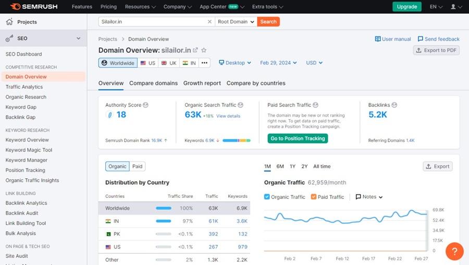Click the Notes icon above chart
Image resolution: width=469 pixels, height=265 pixels.
[x=358, y=197]
